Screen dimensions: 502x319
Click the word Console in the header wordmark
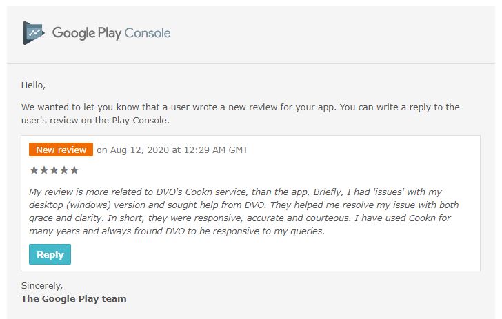[148, 33]
